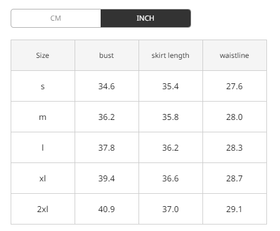Click the Size column header
Viewport: 280px width, 231px height.
[x=43, y=56]
